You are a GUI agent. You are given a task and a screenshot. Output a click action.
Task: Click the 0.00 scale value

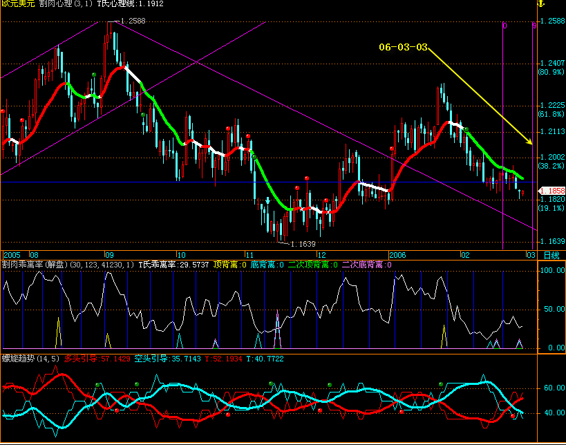(x=556, y=348)
